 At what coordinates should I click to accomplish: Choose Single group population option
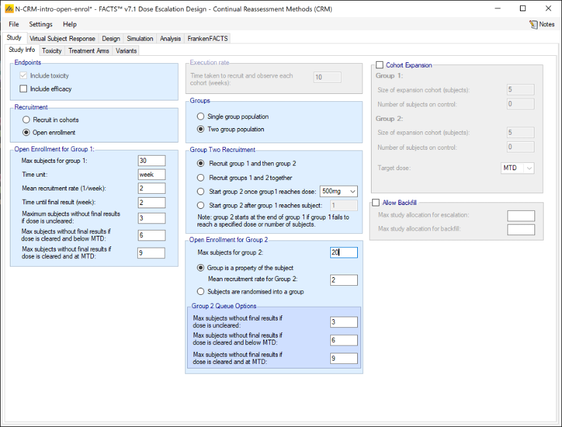[x=201, y=116]
